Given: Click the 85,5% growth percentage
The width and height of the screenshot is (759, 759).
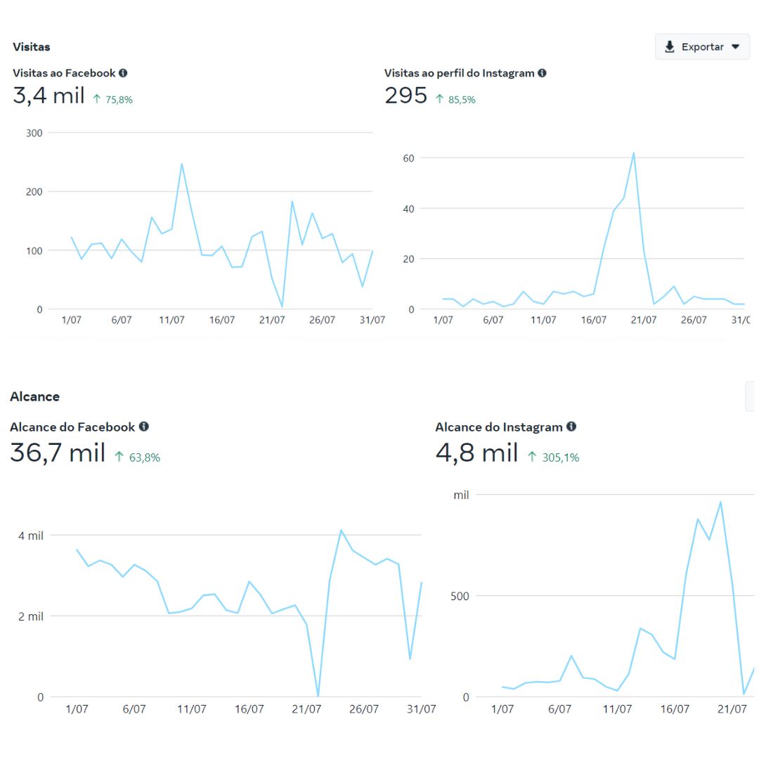Looking at the screenshot, I should click(x=462, y=100).
